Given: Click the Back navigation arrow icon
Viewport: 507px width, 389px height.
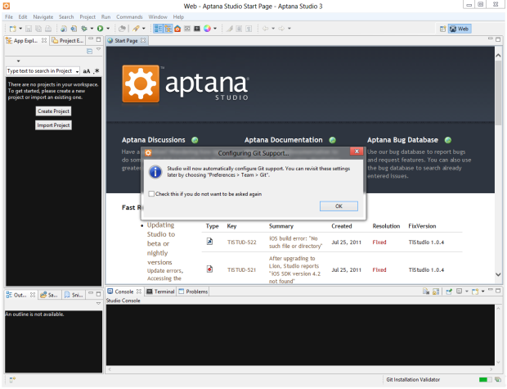Looking at the screenshot, I should point(266,29).
